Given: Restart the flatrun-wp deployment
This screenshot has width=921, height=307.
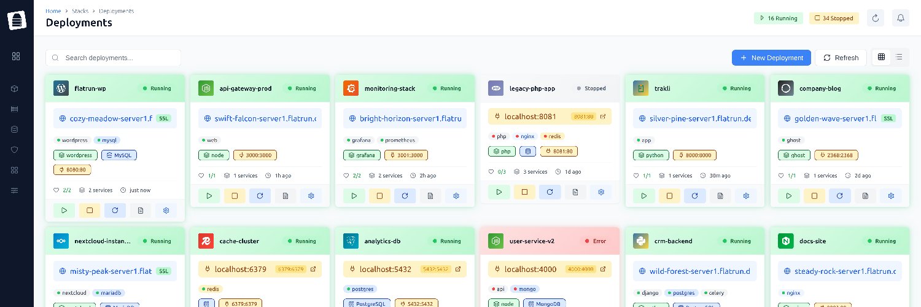Looking at the screenshot, I should pos(115,211).
